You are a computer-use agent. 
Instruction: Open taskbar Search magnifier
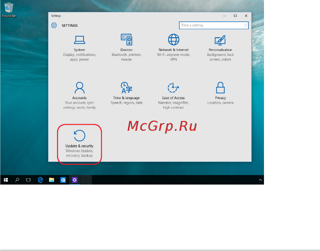[x=17, y=180]
